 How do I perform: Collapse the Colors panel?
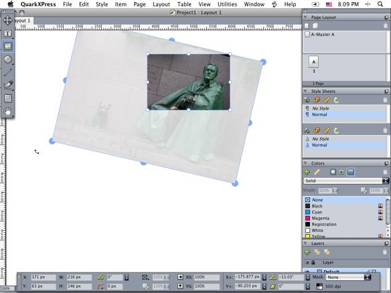coord(305,163)
